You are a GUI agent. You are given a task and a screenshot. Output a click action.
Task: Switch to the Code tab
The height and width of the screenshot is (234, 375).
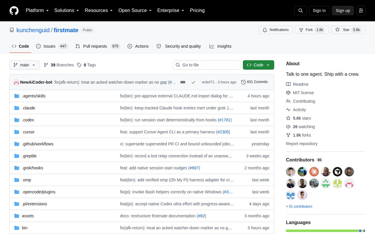[x=21, y=46]
